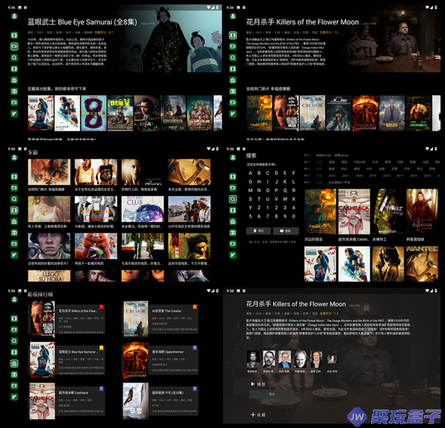Open 超市夜未眠 Cashback card on 影视排行榜 screen

pos(67,401)
